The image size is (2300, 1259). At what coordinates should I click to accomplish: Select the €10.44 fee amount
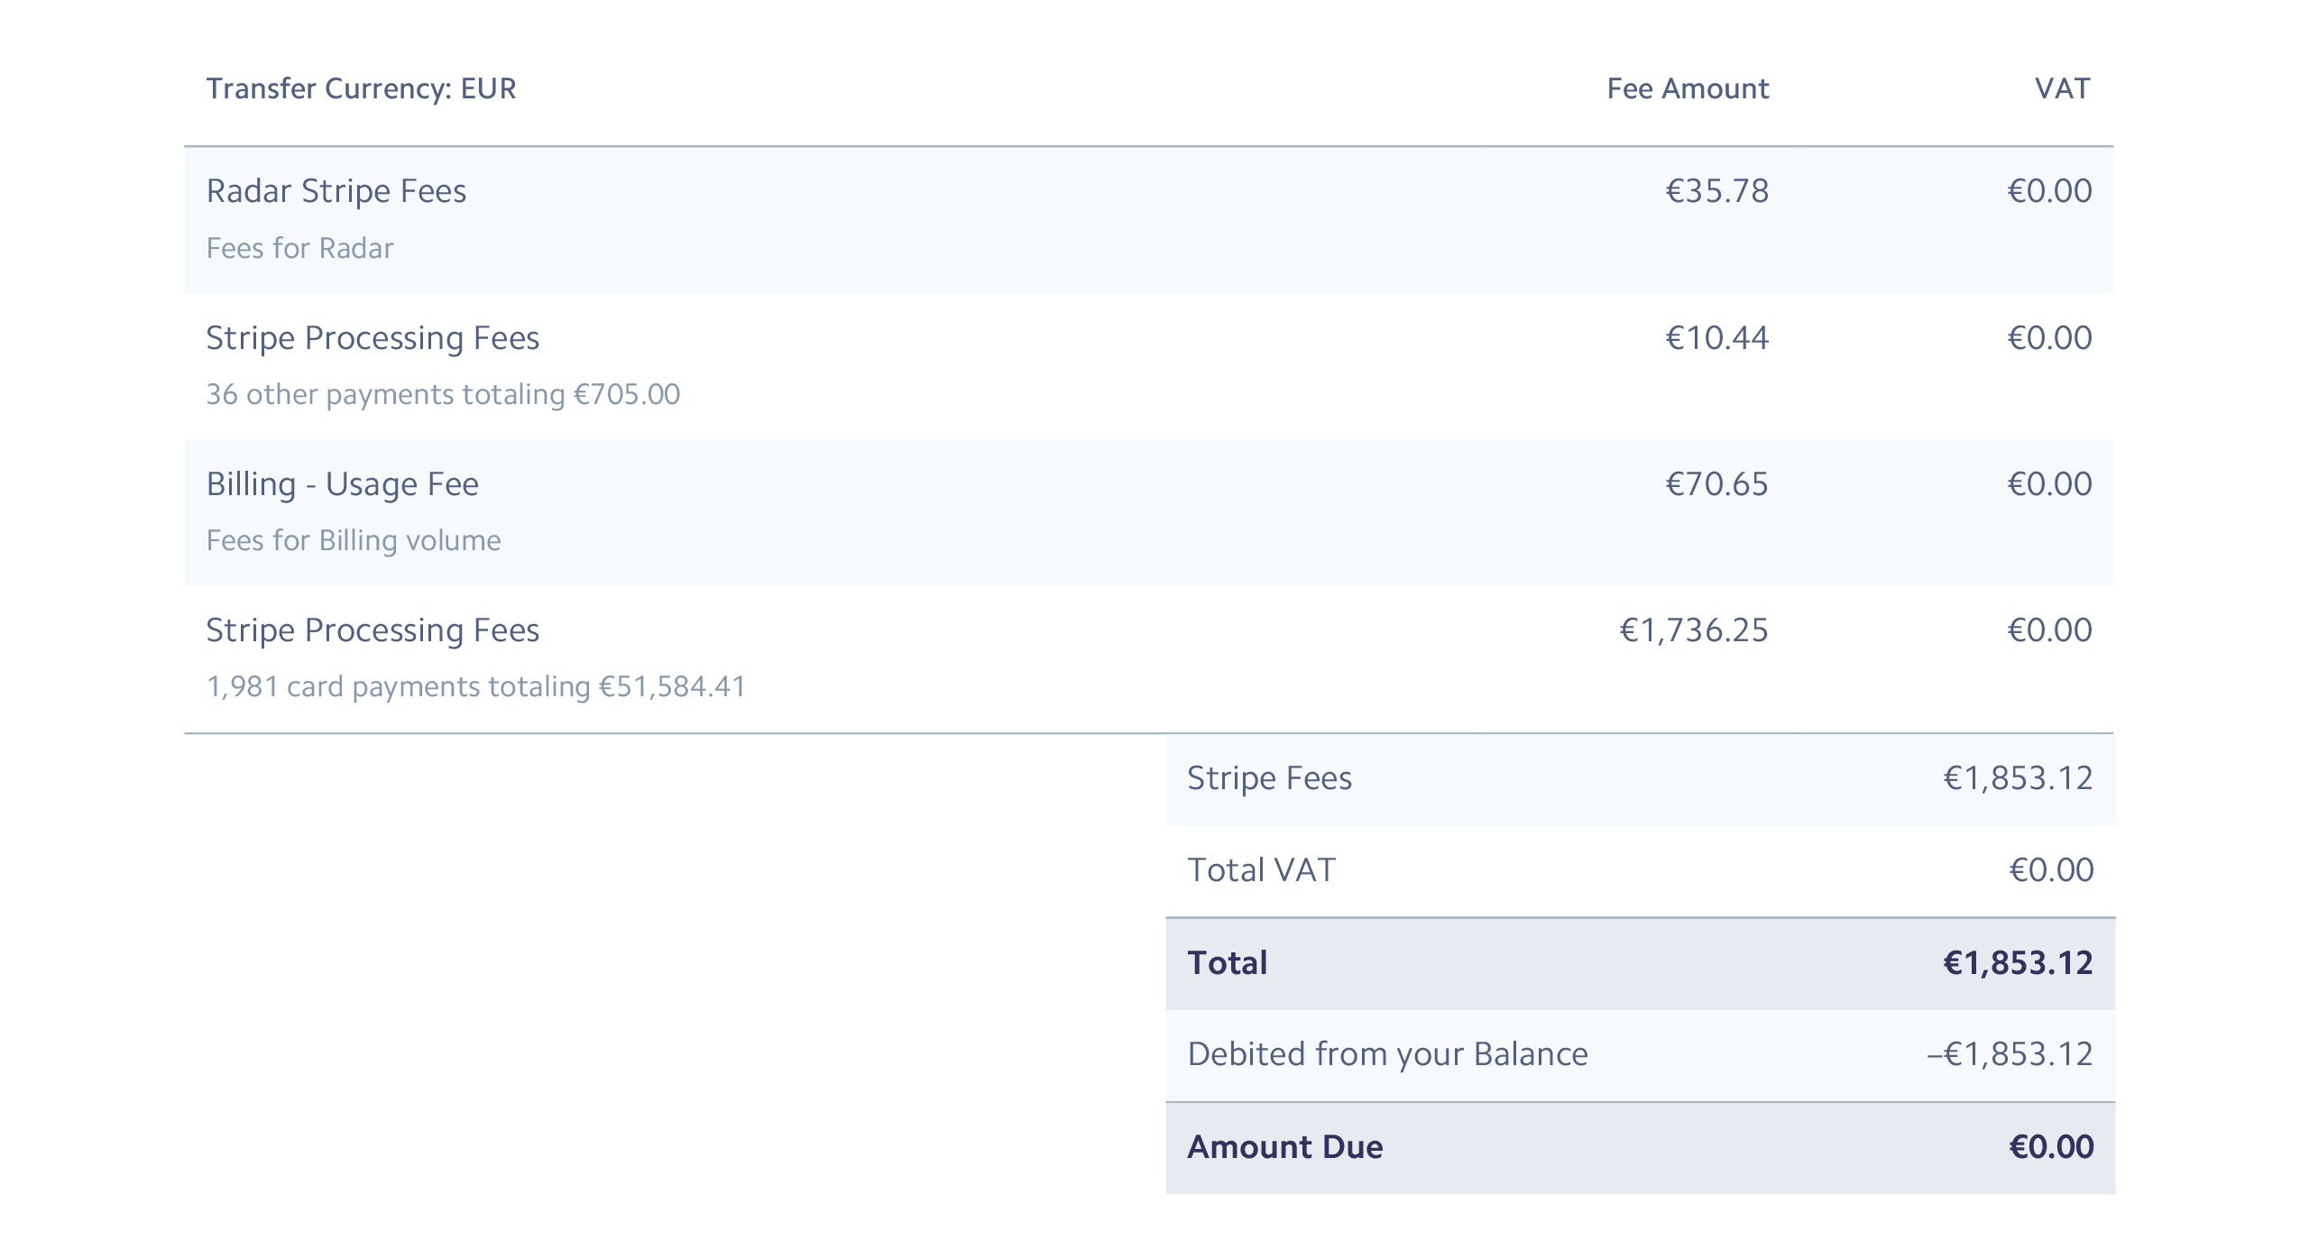point(1716,338)
